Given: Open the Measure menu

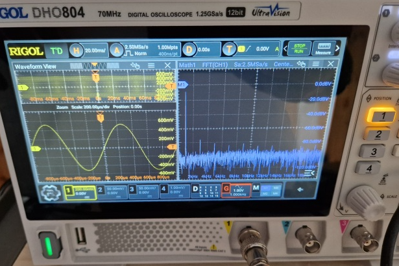Looking at the screenshot, I should point(323,48).
